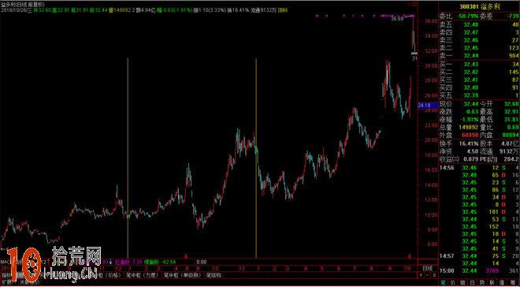The height and width of the screenshot is (287, 520).
Task: Switch to 笔结构 indicator tab
Action: (214, 275)
